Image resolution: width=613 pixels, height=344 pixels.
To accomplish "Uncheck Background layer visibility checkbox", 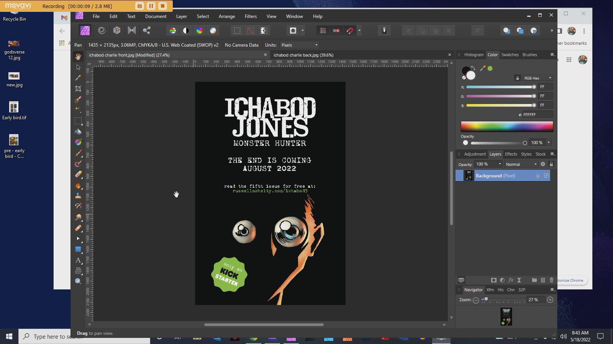I will (x=546, y=176).
